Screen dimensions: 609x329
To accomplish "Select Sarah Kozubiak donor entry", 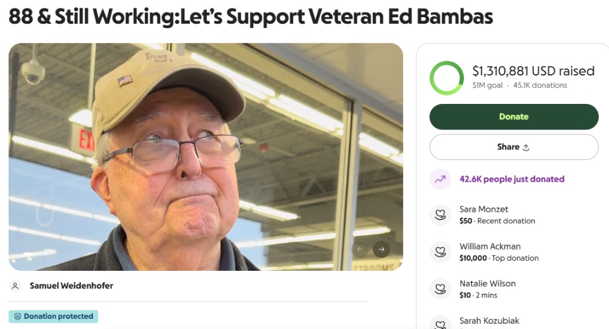I will (489, 322).
